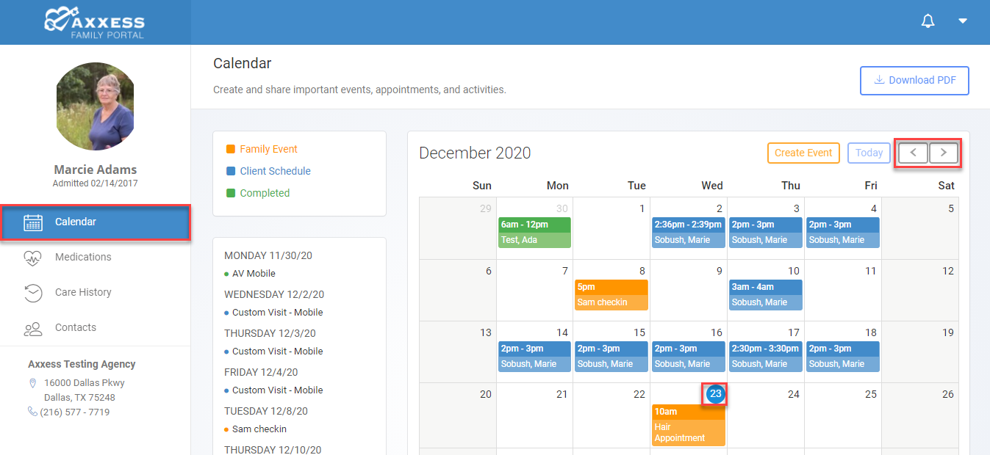Go to previous month with left chevron
This screenshot has height=455, width=990.
click(x=913, y=153)
